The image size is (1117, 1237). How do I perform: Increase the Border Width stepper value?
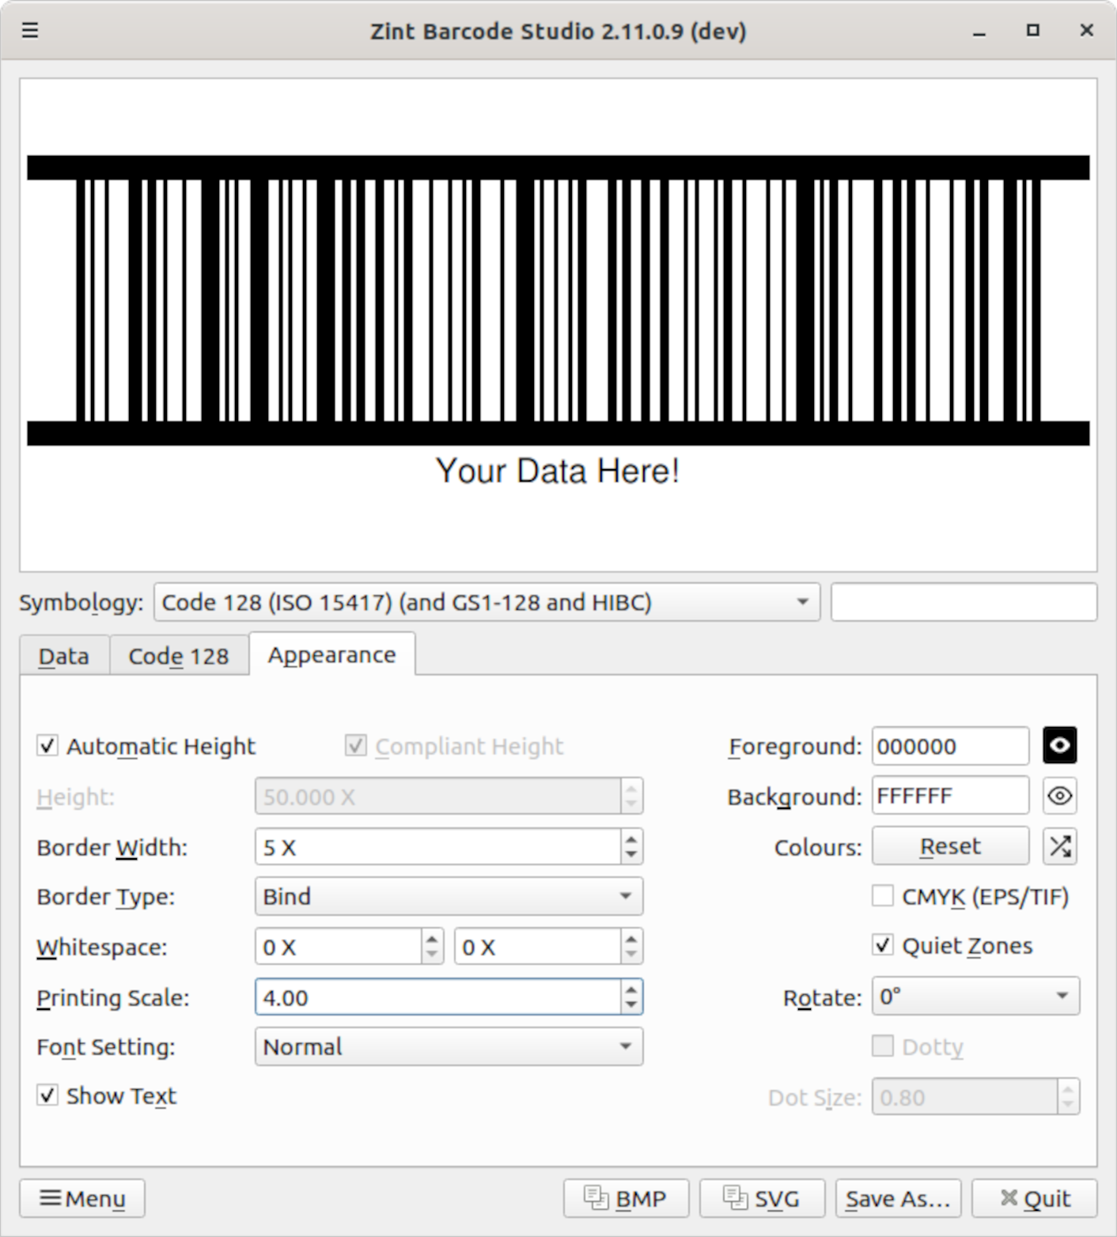pos(630,839)
